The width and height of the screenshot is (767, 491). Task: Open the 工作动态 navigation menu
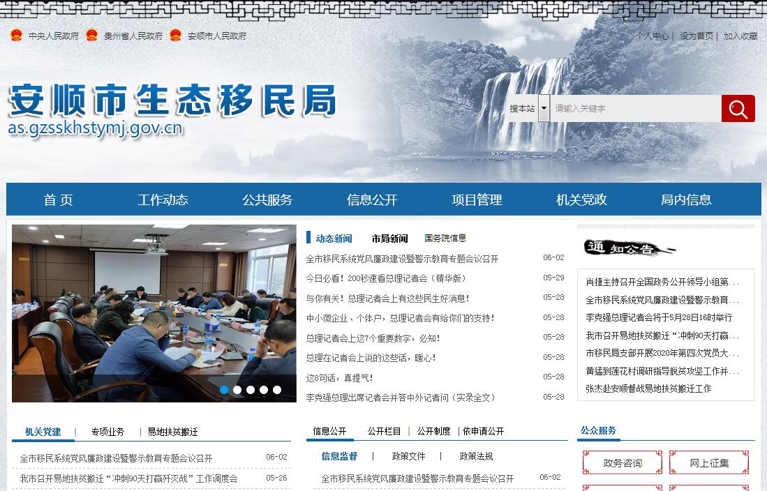pyautogui.click(x=163, y=200)
